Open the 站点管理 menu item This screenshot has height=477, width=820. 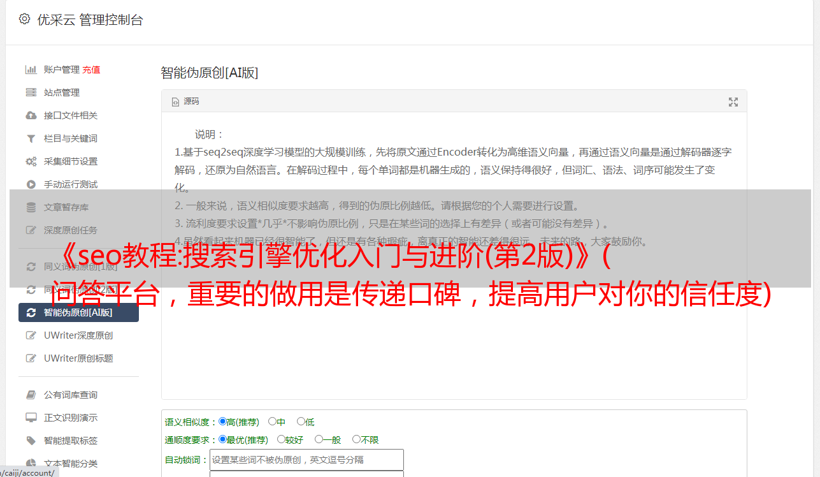click(x=62, y=92)
